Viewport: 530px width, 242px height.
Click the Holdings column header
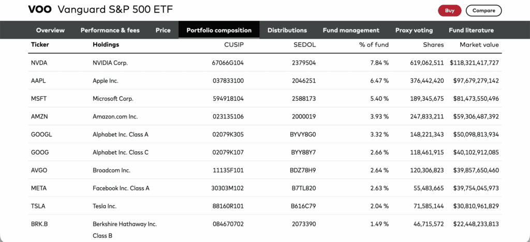tap(106, 45)
